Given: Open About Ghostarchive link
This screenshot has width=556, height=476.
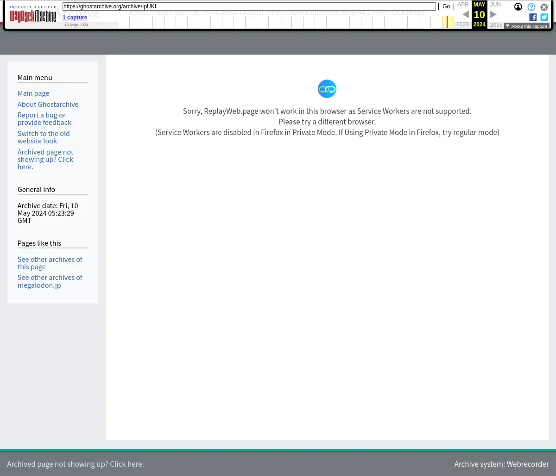Looking at the screenshot, I should (48, 105).
